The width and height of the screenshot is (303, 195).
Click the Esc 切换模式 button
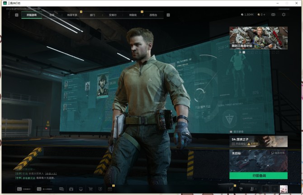click(24, 189)
